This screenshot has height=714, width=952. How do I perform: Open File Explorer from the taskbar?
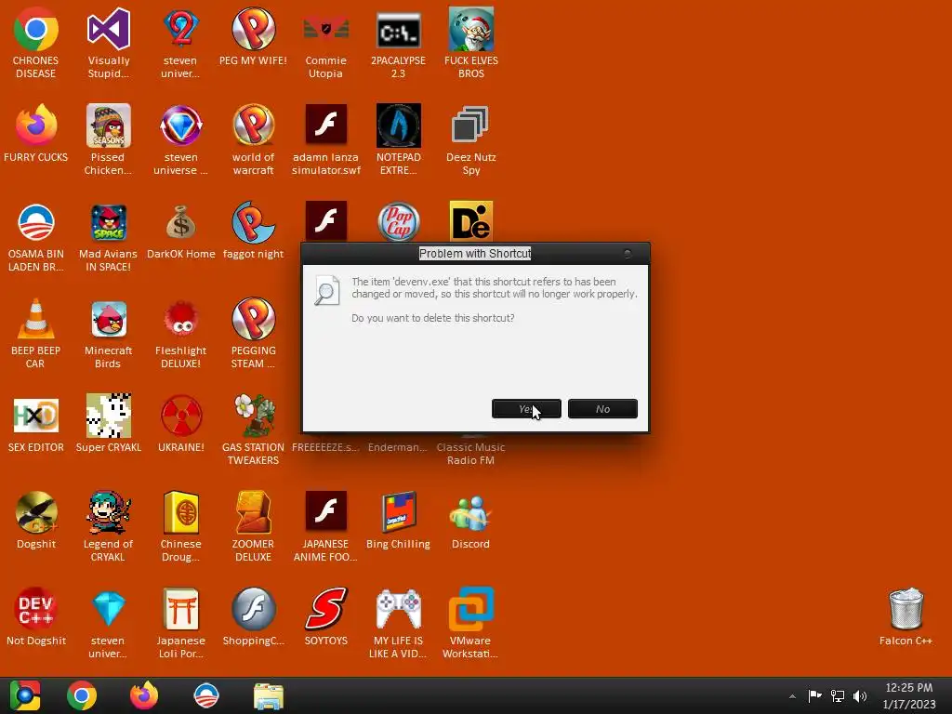tap(268, 695)
